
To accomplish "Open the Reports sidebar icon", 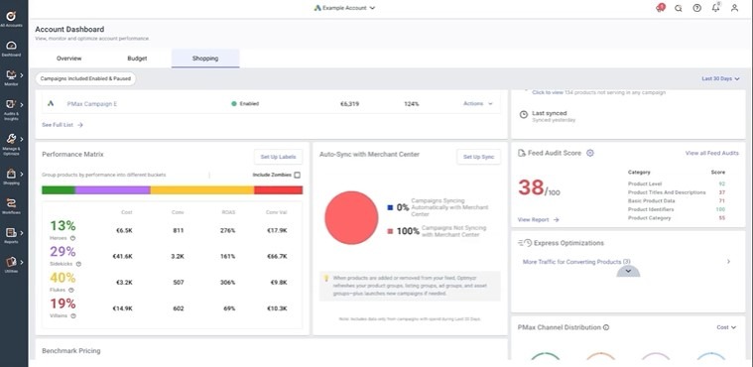I will tap(11, 235).
